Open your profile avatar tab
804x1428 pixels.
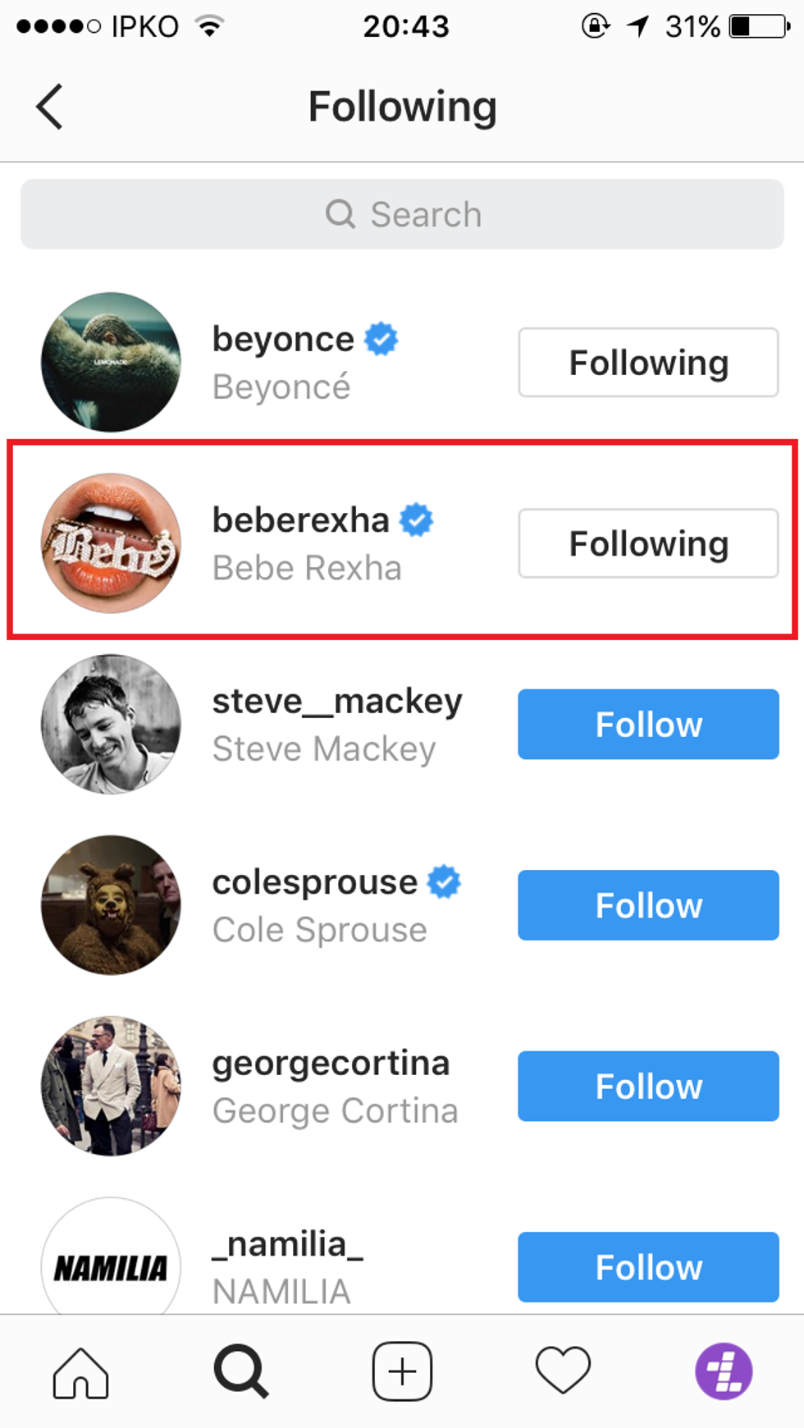pos(724,1371)
